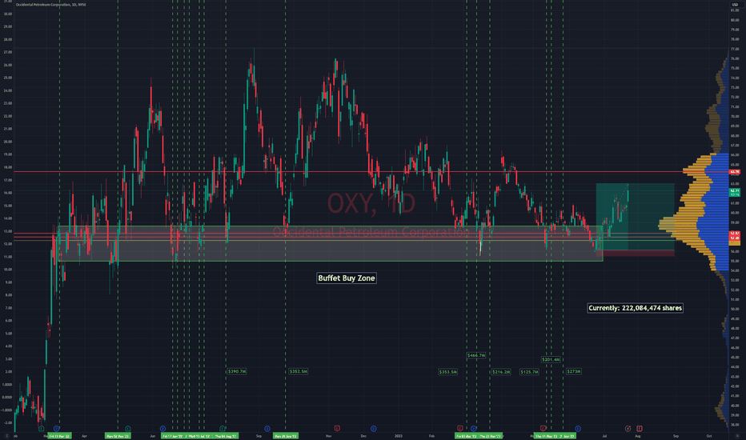Click the green earnings marker in August 2022
The image size is (746, 440).
(223, 429)
